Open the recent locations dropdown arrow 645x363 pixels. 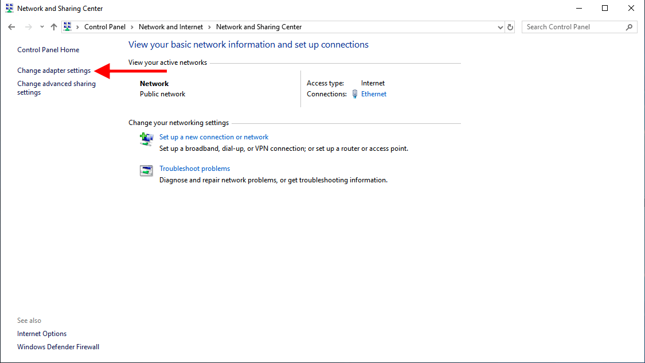point(42,27)
